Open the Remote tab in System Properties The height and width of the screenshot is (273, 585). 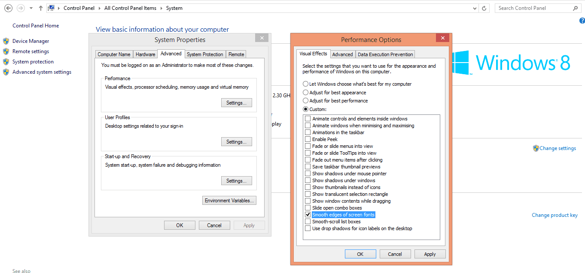coord(236,54)
